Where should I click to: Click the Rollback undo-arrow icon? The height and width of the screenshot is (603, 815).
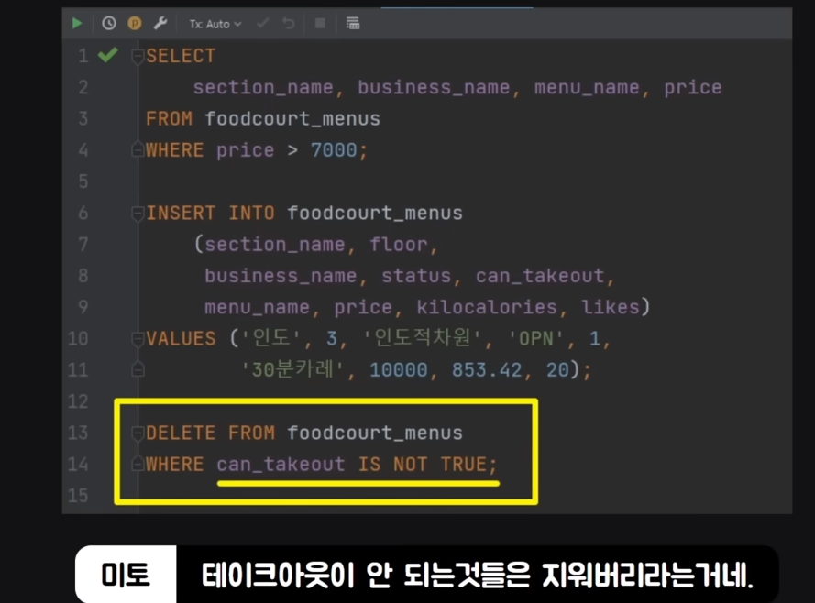pyautogui.click(x=289, y=24)
